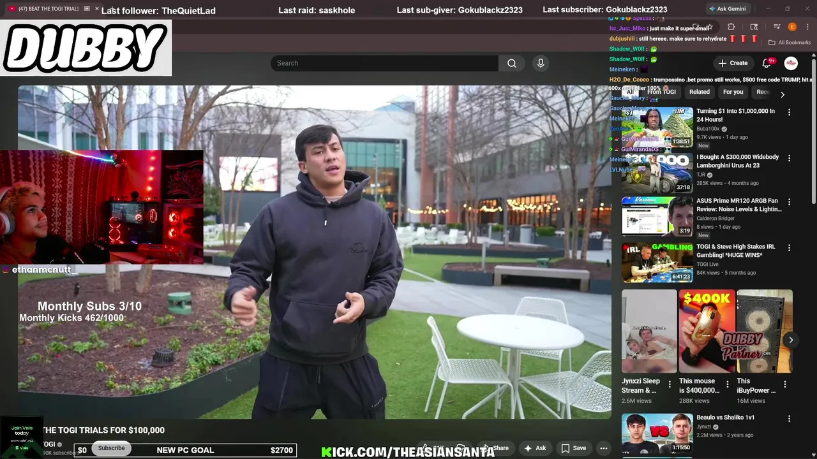
Task: Subscribe to the TOGI channel
Action: [x=111, y=448]
